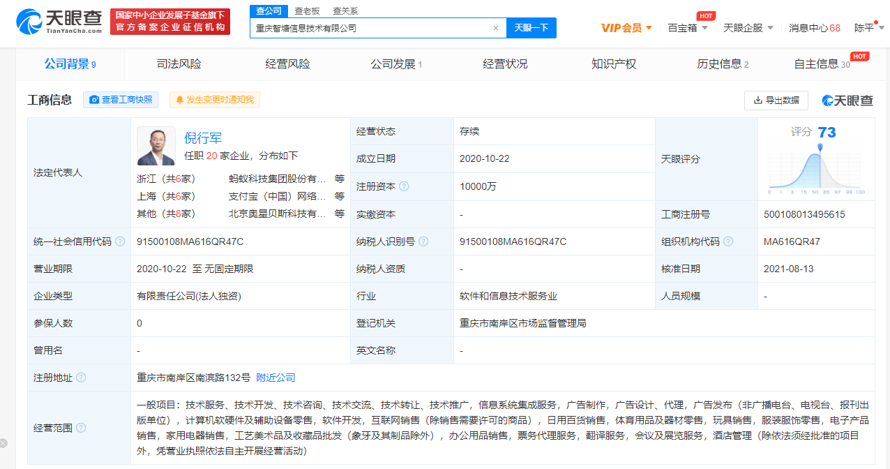This screenshot has height=469, width=890.
Task: Open the help icon next to 经营范围
Action: [x=80, y=427]
